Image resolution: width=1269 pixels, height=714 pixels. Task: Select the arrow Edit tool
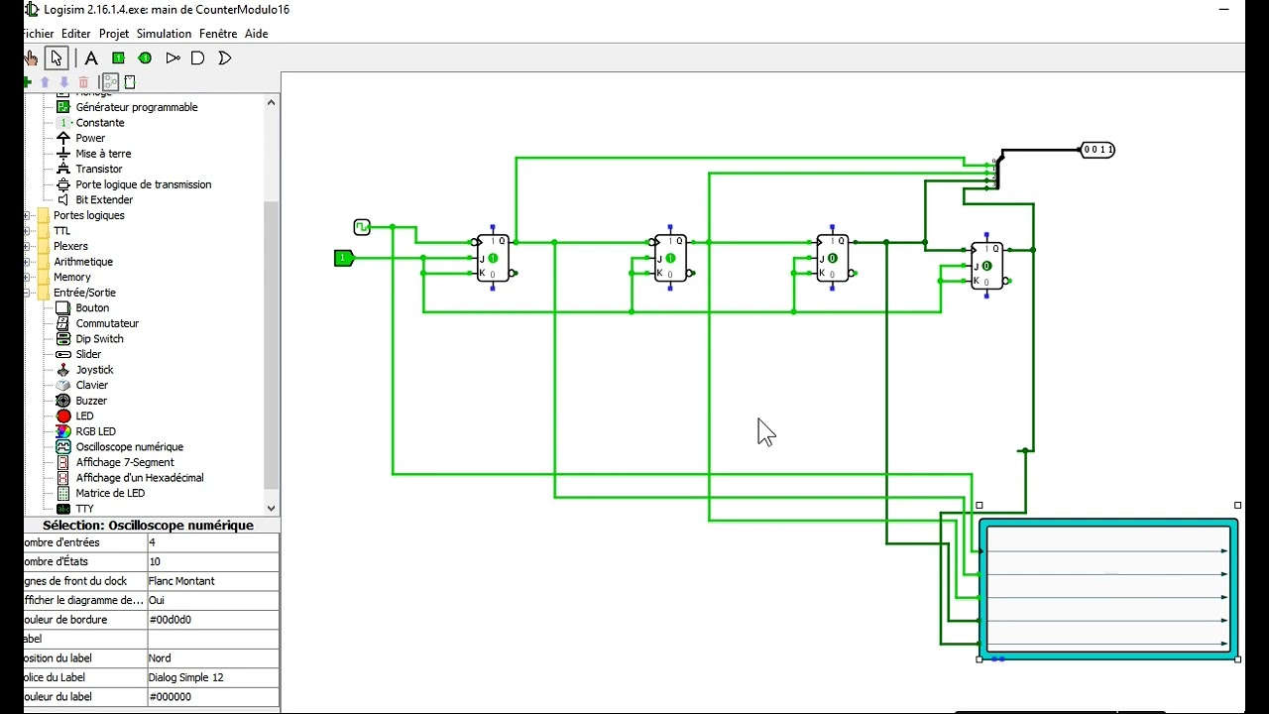(x=57, y=58)
